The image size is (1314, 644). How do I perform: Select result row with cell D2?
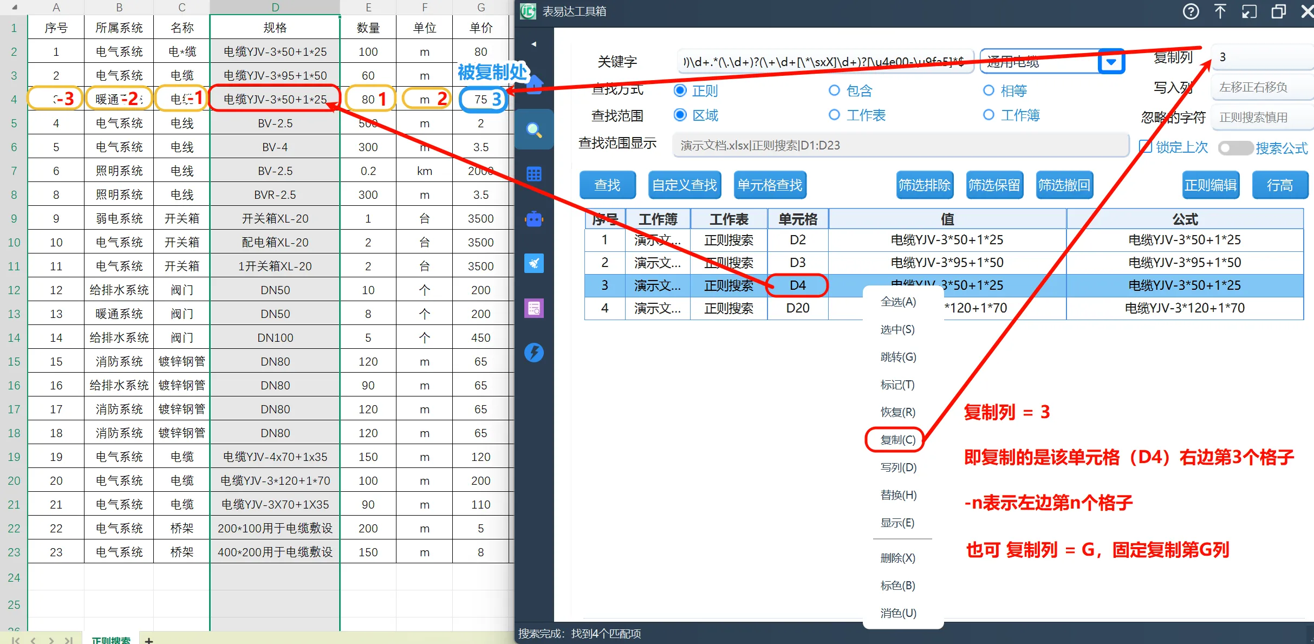[x=944, y=240]
